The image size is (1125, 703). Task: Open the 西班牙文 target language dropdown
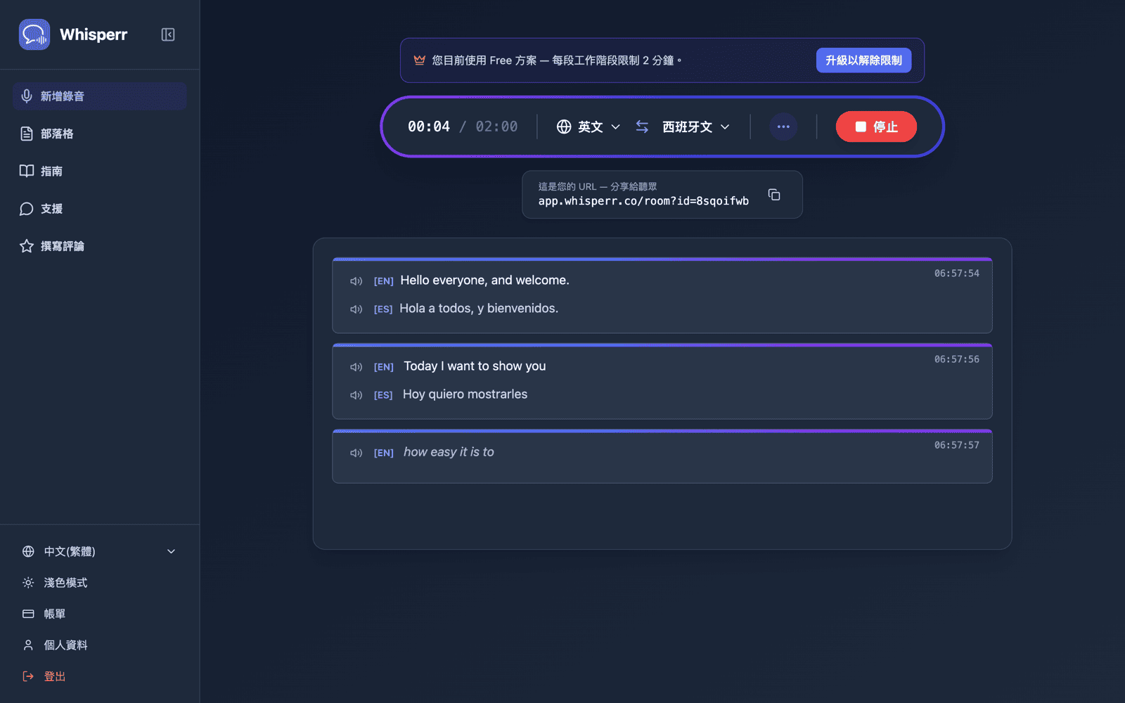(x=696, y=127)
